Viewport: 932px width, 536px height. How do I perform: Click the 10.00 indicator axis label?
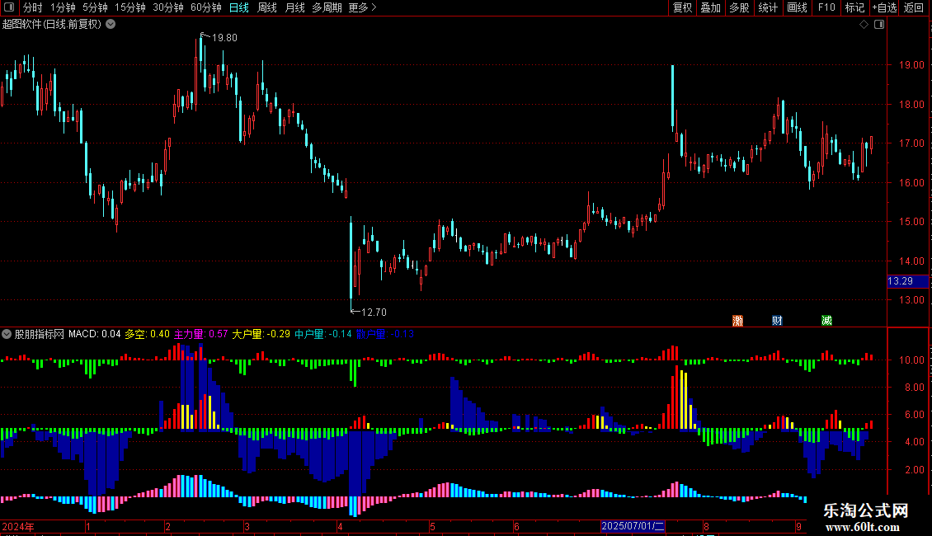click(x=911, y=360)
